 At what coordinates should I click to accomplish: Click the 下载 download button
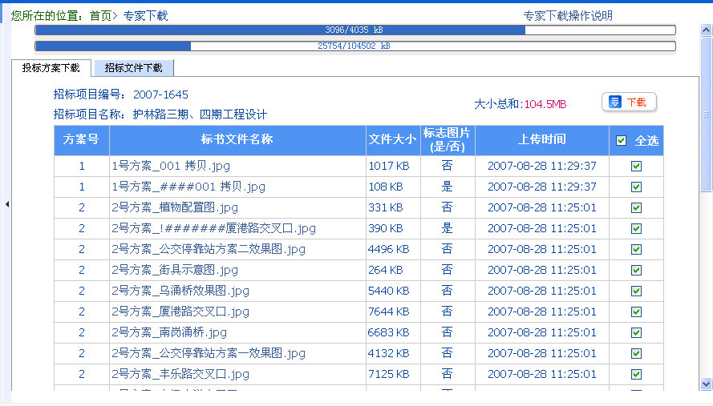pyautogui.click(x=629, y=103)
